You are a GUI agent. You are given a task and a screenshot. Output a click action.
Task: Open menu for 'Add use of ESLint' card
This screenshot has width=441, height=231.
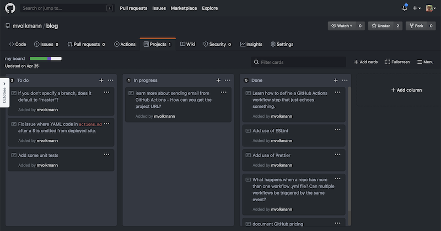337,130
